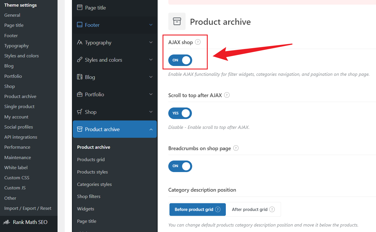This screenshot has width=376, height=232.
Task: Click the Styles and colors brush icon
Action: pos(80,60)
